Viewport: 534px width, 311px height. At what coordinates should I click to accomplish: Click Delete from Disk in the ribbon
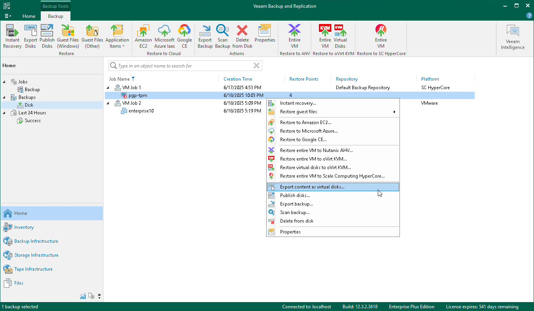242,35
